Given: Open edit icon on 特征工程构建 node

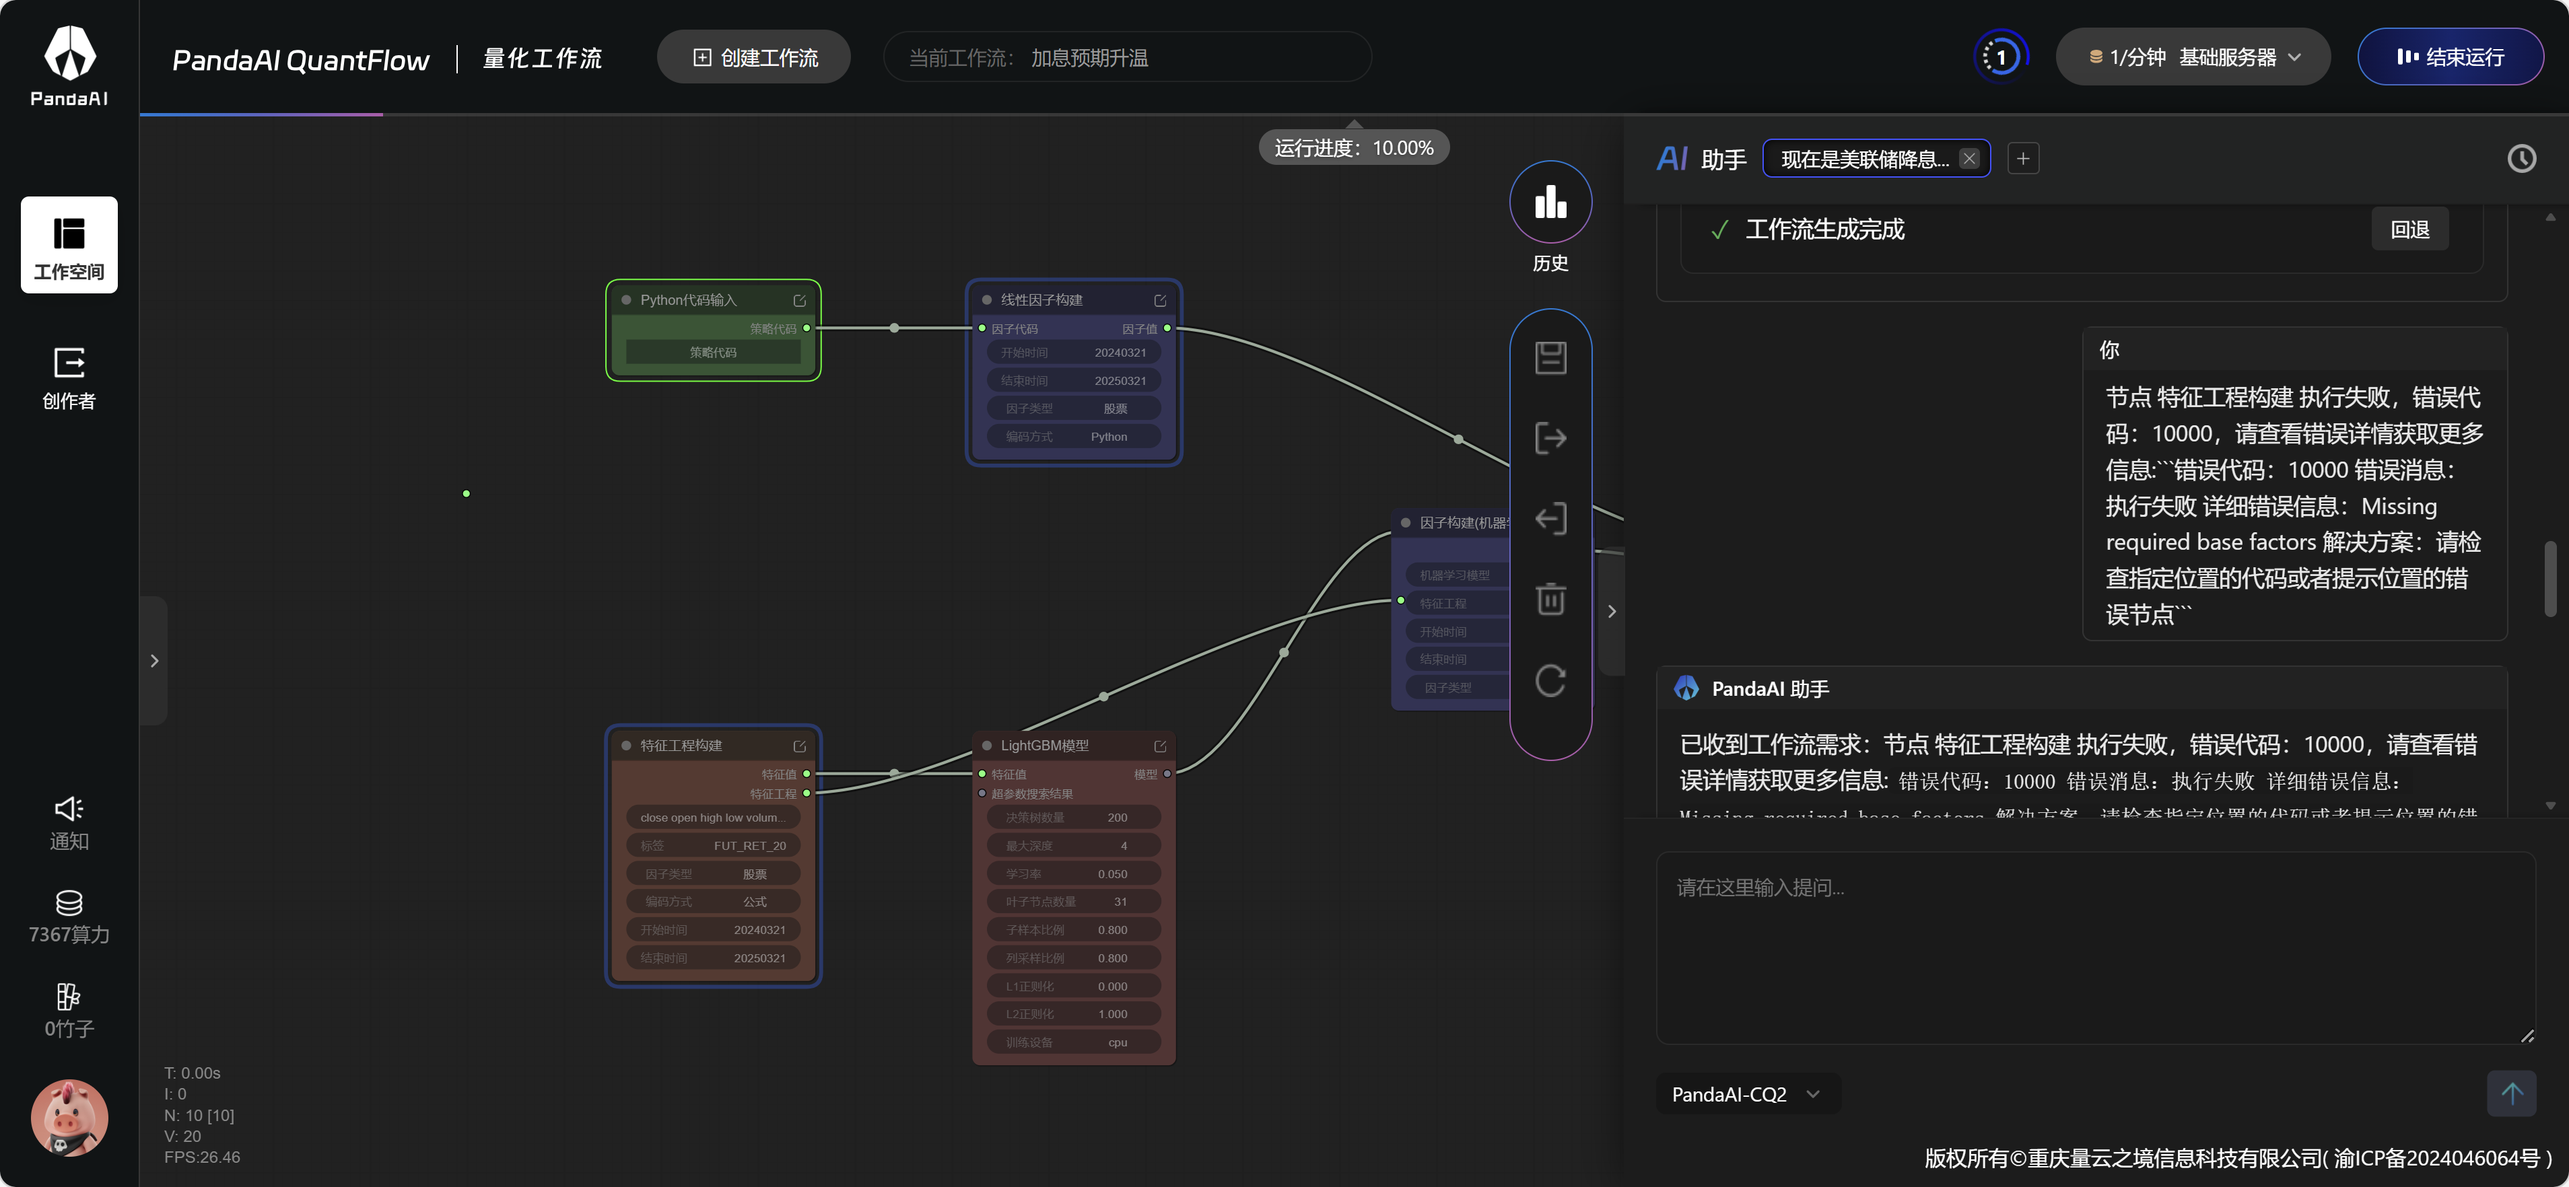Looking at the screenshot, I should coord(799,746).
